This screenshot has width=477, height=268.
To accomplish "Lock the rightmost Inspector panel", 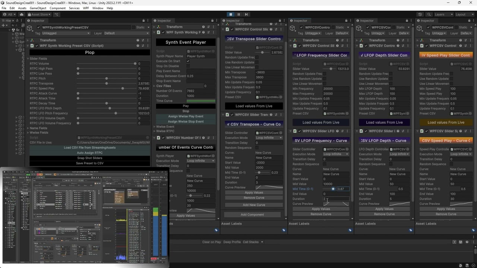I will point(470,20).
